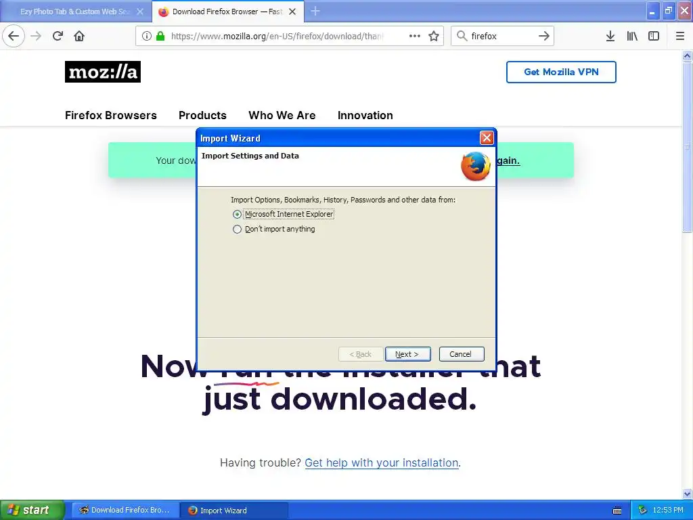The width and height of the screenshot is (693, 520).
Task: Open the Windows Start menu
Action: click(x=32, y=510)
